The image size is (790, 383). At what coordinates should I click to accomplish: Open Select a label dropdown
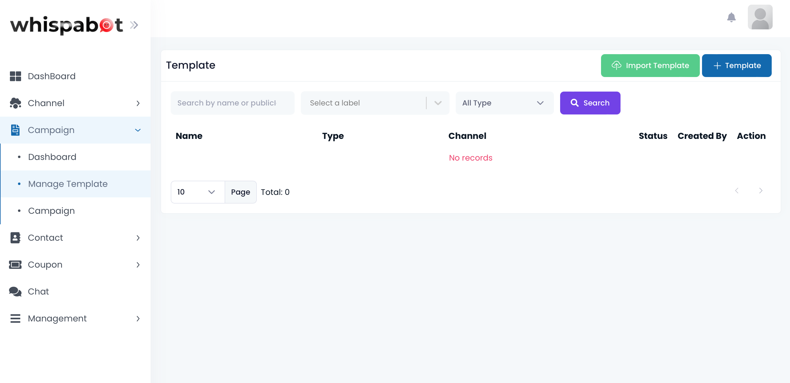pos(375,103)
